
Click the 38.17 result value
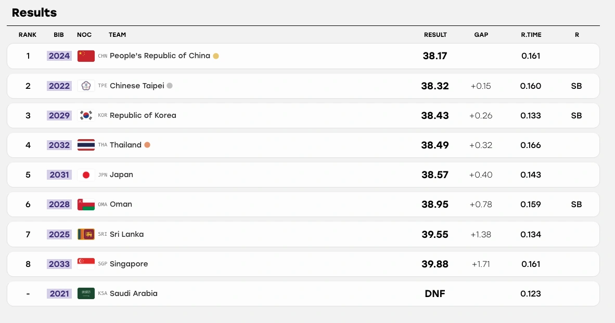coord(435,56)
